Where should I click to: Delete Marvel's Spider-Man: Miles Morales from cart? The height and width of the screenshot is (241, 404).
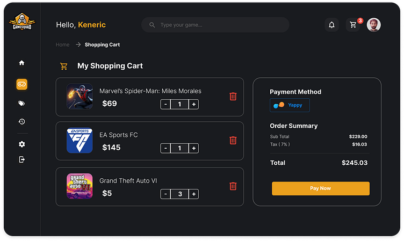point(233,97)
